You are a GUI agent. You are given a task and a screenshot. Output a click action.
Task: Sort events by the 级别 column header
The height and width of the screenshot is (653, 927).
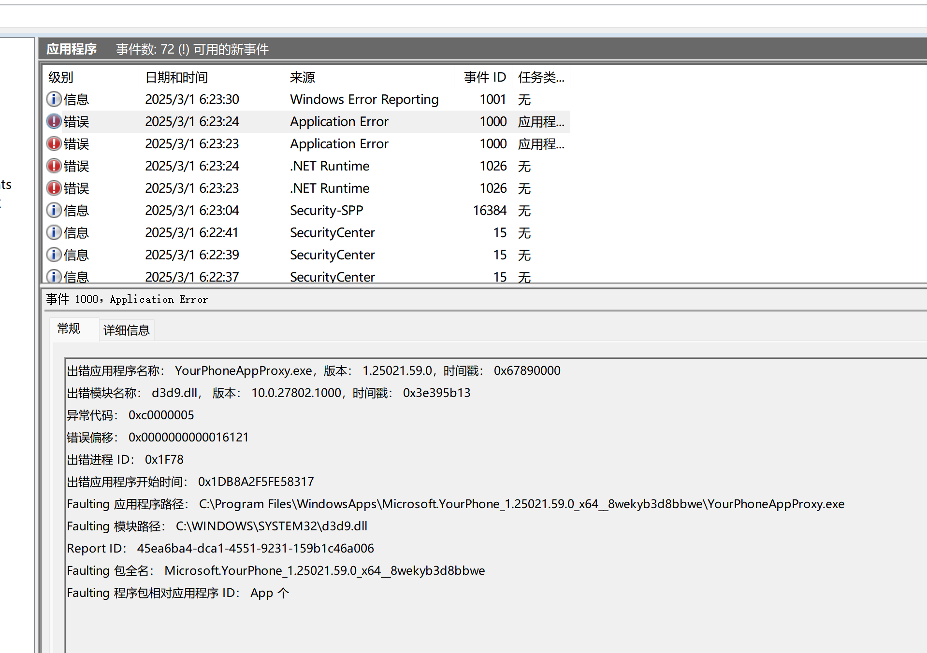coord(60,77)
